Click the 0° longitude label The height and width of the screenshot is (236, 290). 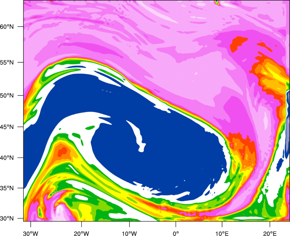[x=176, y=233]
